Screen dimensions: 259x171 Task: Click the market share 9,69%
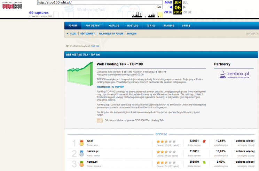click(x=221, y=162)
